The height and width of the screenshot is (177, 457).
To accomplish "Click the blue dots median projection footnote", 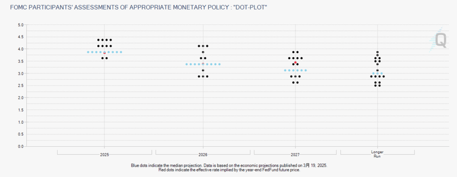I will (x=229, y=165).
